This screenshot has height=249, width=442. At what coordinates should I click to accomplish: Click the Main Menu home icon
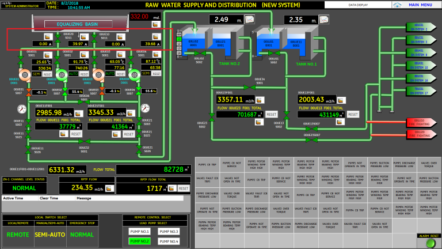pyautogui.click(x=397, y=5)
